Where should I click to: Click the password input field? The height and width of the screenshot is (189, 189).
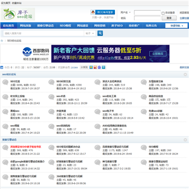[x=147, y=18]
